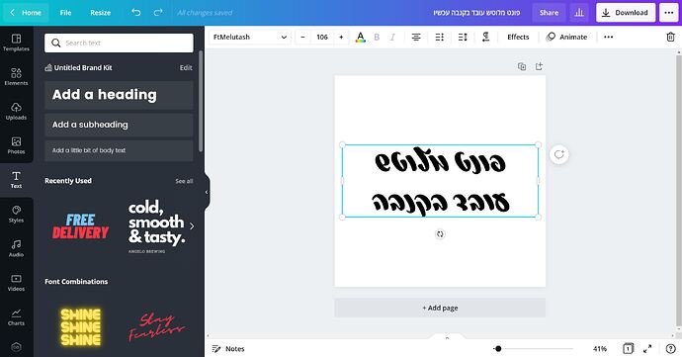Change text alignment
The image size is (682, 357).
click(x=416, y=37)
